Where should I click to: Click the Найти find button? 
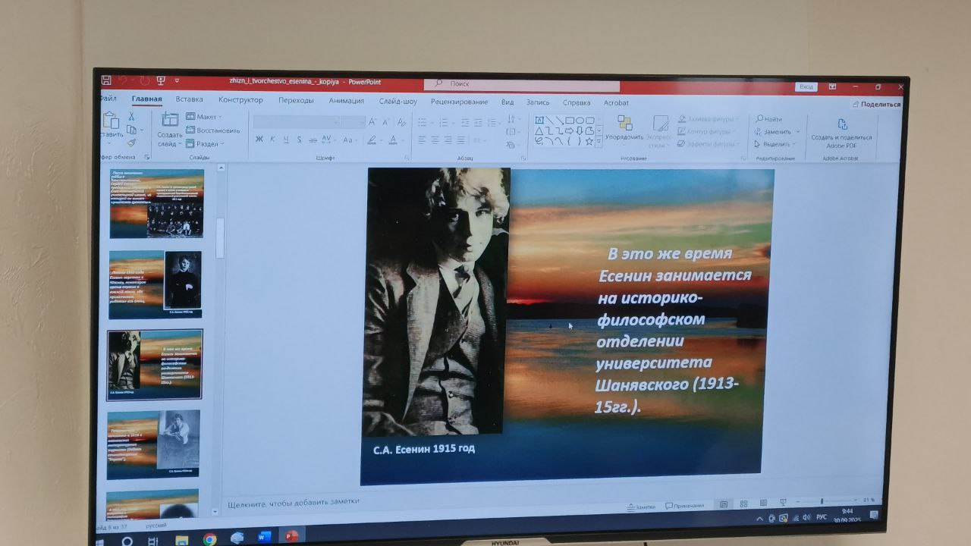769,119
